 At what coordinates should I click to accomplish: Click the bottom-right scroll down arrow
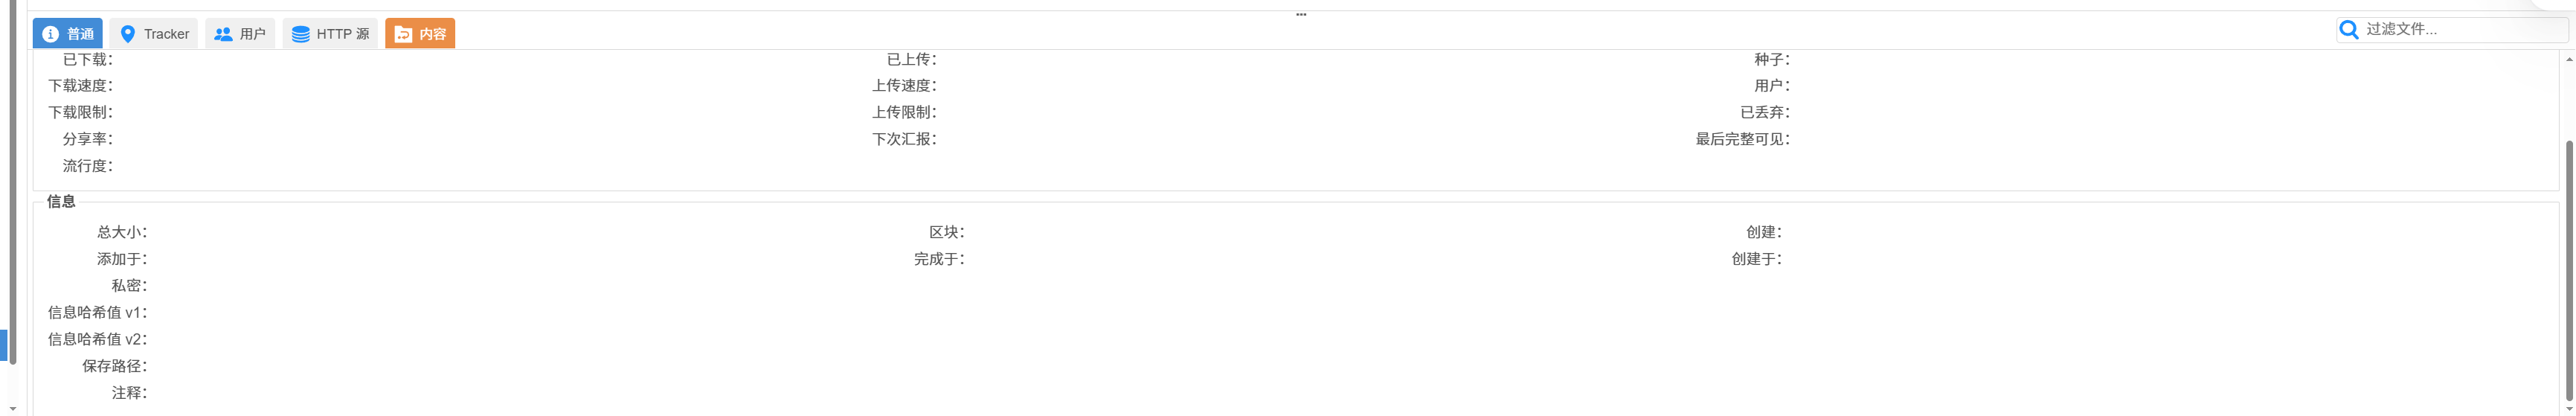[x=2569, y=409]
